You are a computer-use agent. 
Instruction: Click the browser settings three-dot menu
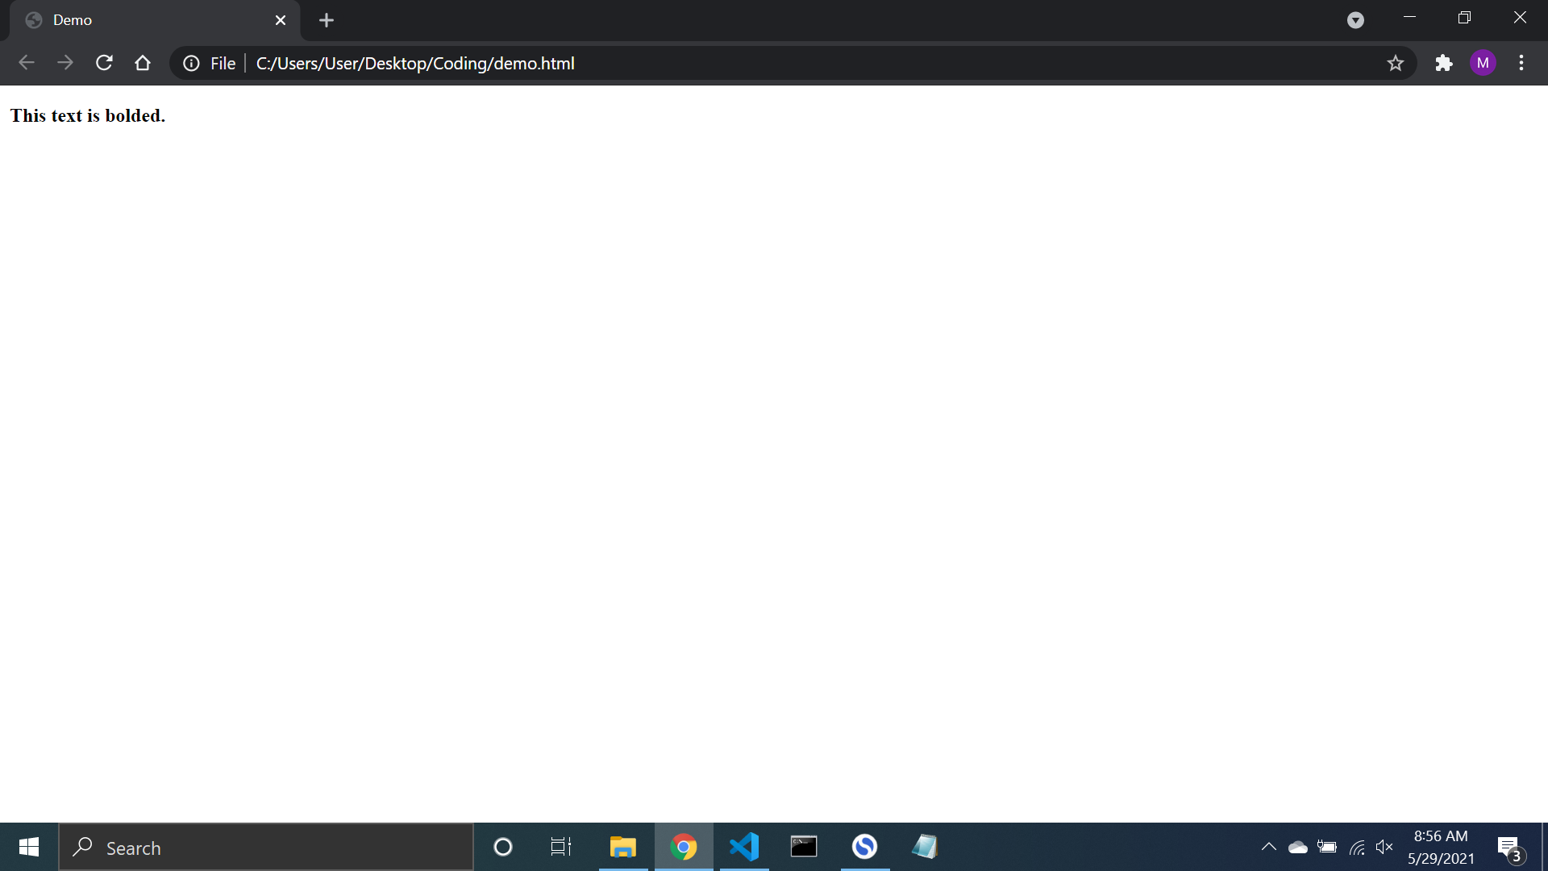(x=1522, y=63)
